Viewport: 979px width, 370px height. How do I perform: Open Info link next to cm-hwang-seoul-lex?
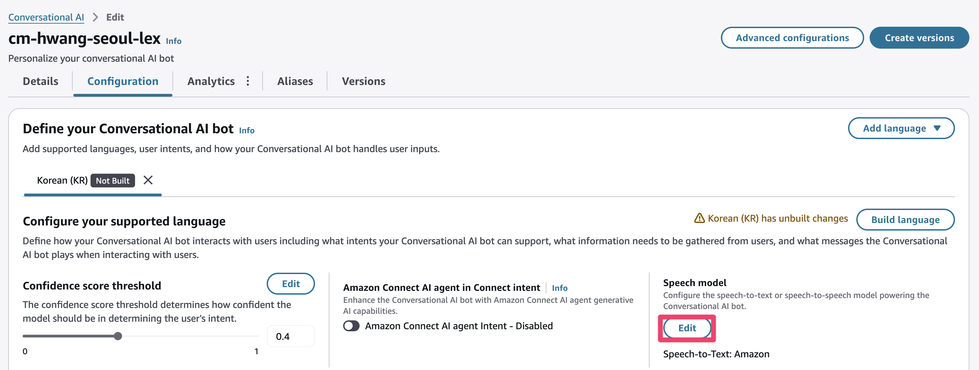click(173, 41)
